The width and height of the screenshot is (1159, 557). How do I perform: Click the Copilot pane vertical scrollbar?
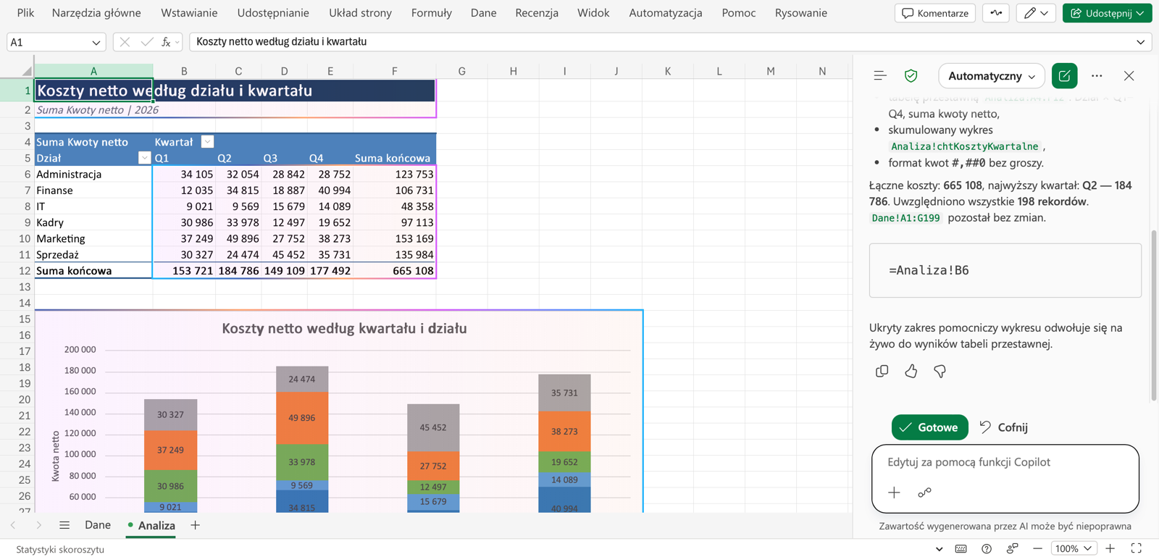1154,315
